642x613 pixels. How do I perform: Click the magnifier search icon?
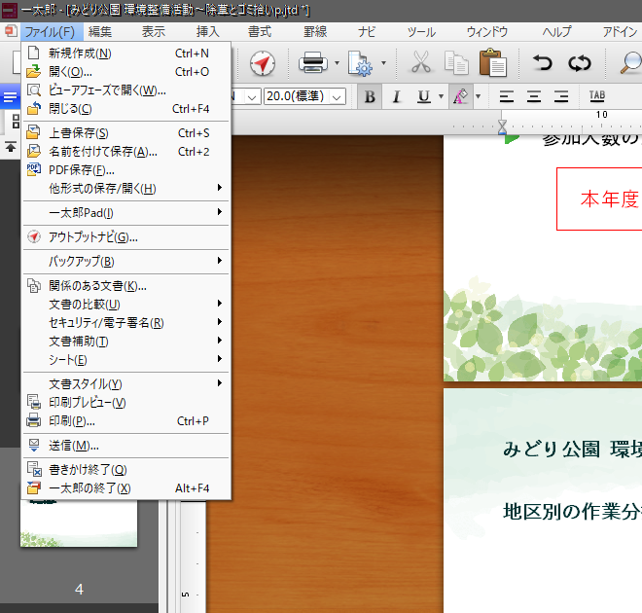click(x=631, y=63)
